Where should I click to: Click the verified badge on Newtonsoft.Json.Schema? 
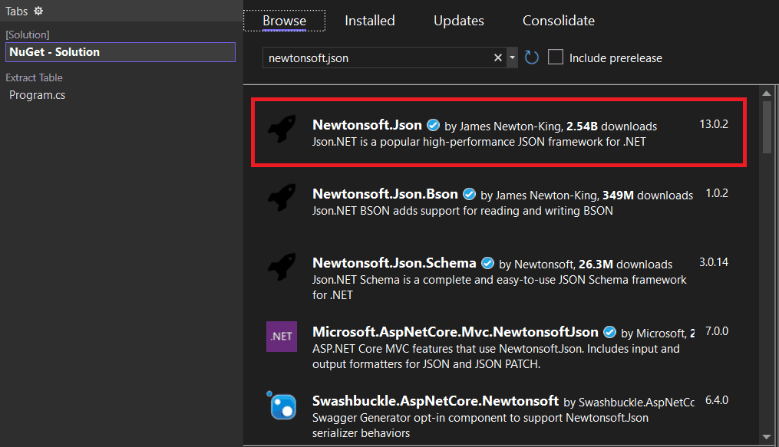point(488,262)
